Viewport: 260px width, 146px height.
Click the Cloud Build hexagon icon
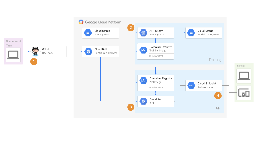[88, 51]
